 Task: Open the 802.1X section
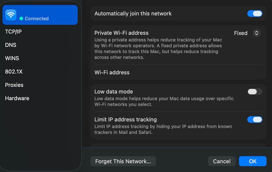coord(14,72)
